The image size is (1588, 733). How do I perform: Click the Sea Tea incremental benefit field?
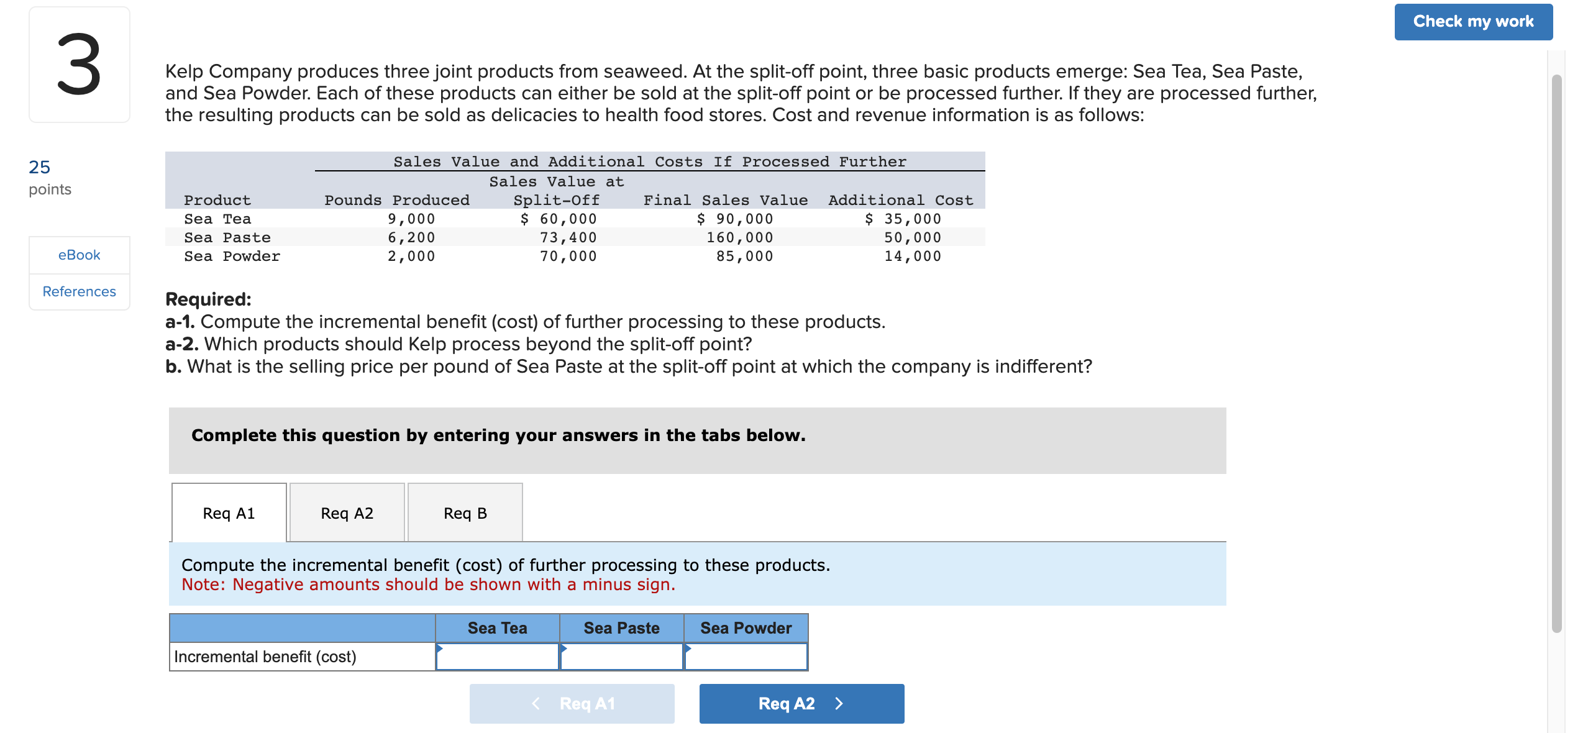(x=497, y=657)
